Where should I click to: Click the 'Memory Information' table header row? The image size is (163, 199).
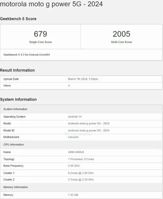[81, 187]
